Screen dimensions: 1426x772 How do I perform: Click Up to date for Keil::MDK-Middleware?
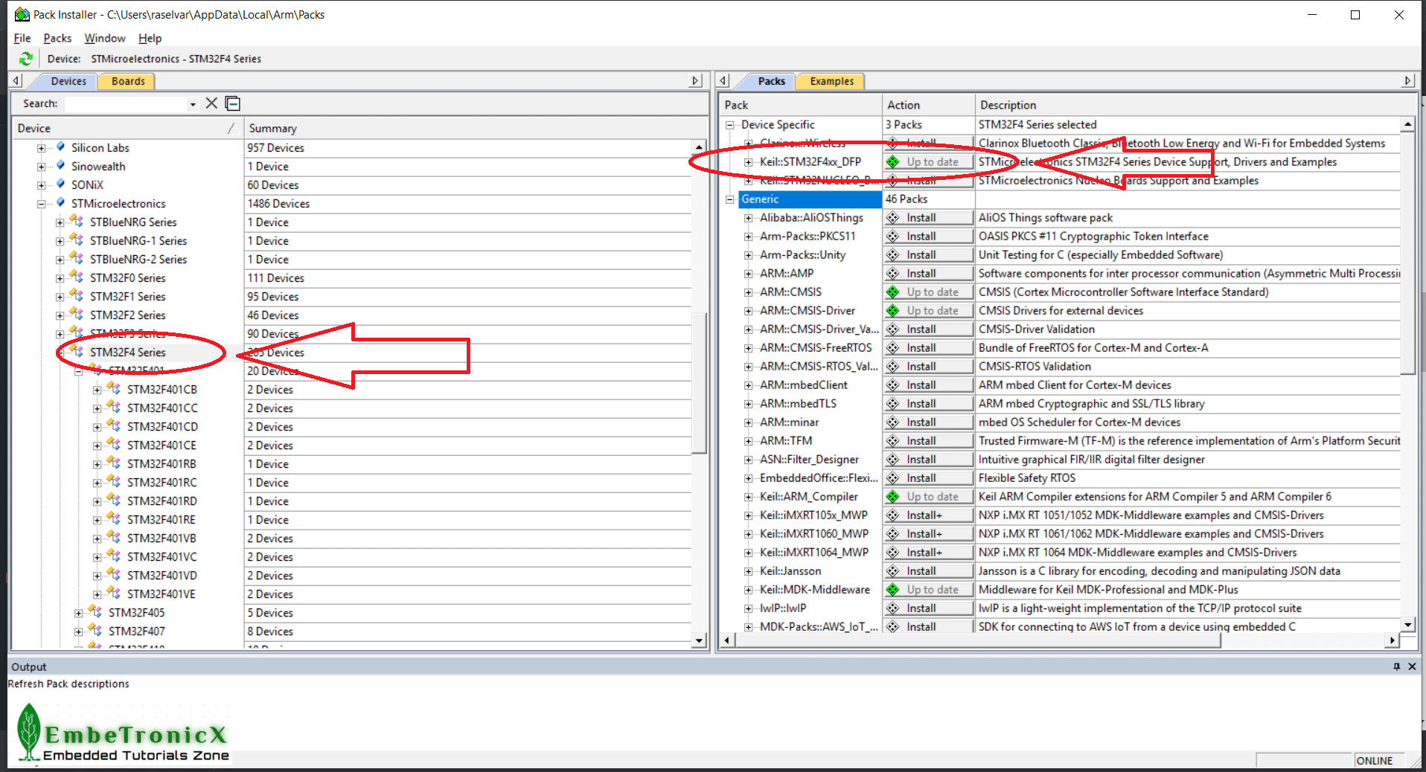[x=929, y=590]
